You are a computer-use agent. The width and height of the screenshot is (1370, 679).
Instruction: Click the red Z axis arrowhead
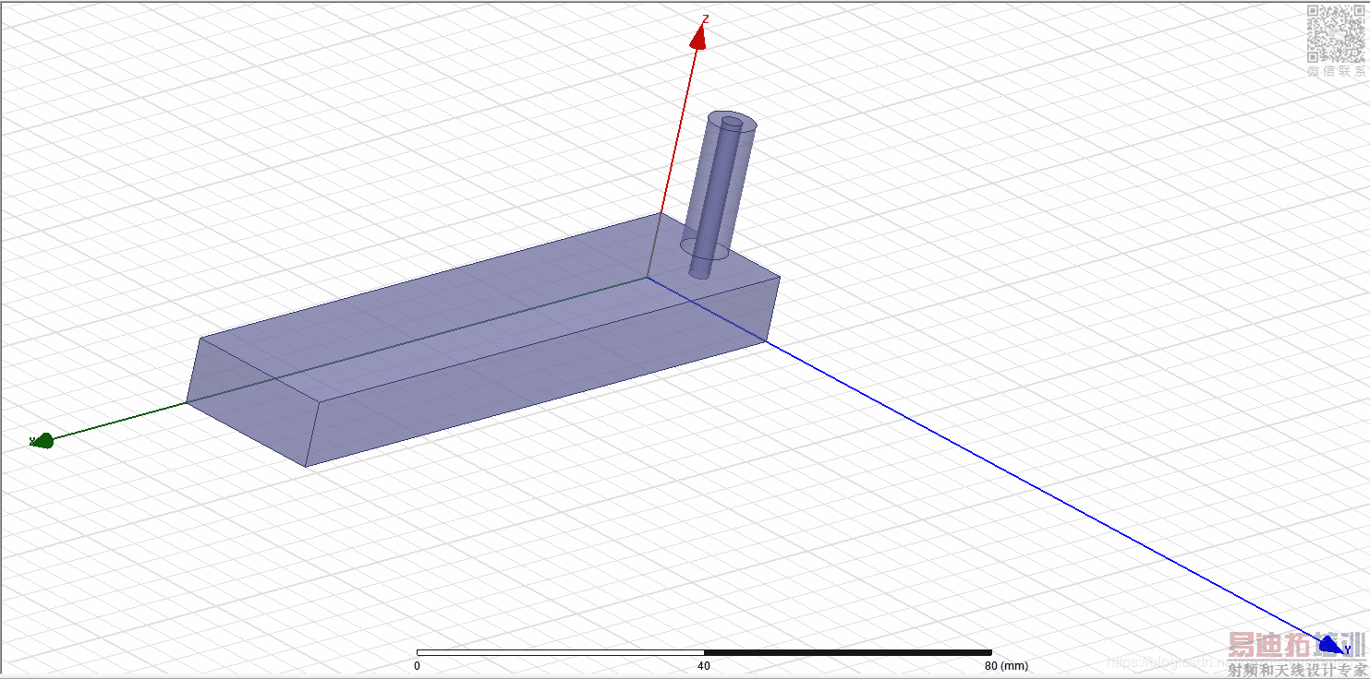click(699, 36)
